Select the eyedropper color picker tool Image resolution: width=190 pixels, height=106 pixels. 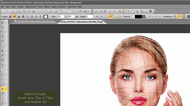point(2,94)
